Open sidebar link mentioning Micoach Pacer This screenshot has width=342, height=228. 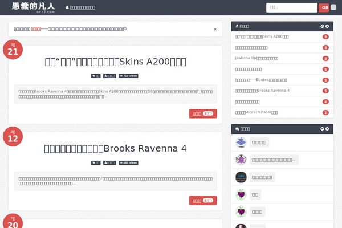pyautogui.click(x=256, y=112)
